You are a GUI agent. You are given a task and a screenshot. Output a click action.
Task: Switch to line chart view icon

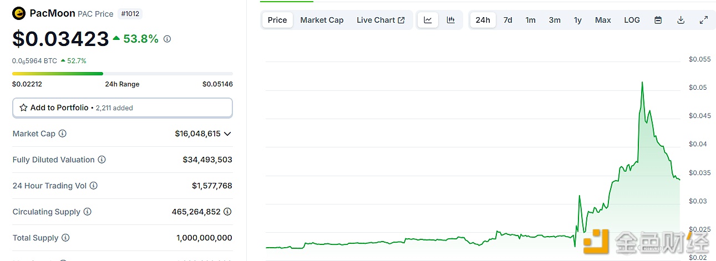tap(428, 20)
